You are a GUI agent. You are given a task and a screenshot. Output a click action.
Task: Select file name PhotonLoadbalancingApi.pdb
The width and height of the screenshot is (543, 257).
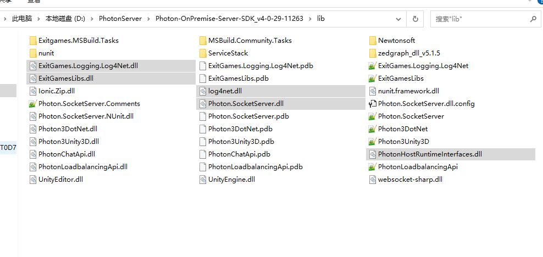(x=256, y=167)
